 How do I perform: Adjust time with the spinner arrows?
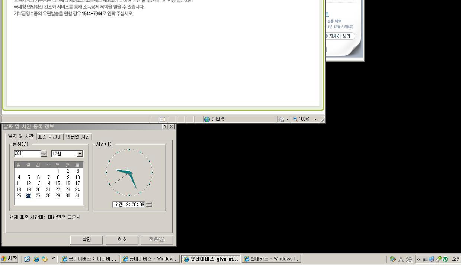149,204
